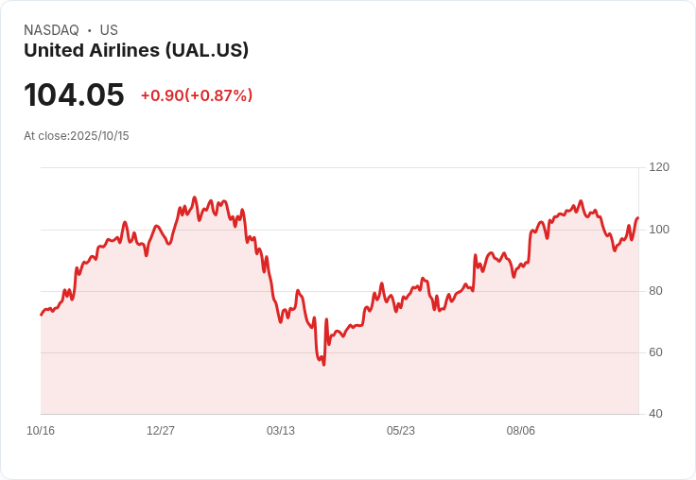This screenshot has width=696, height=480.
Task: Click the 05/23 date axis label
Action: (x=400, y=431)
